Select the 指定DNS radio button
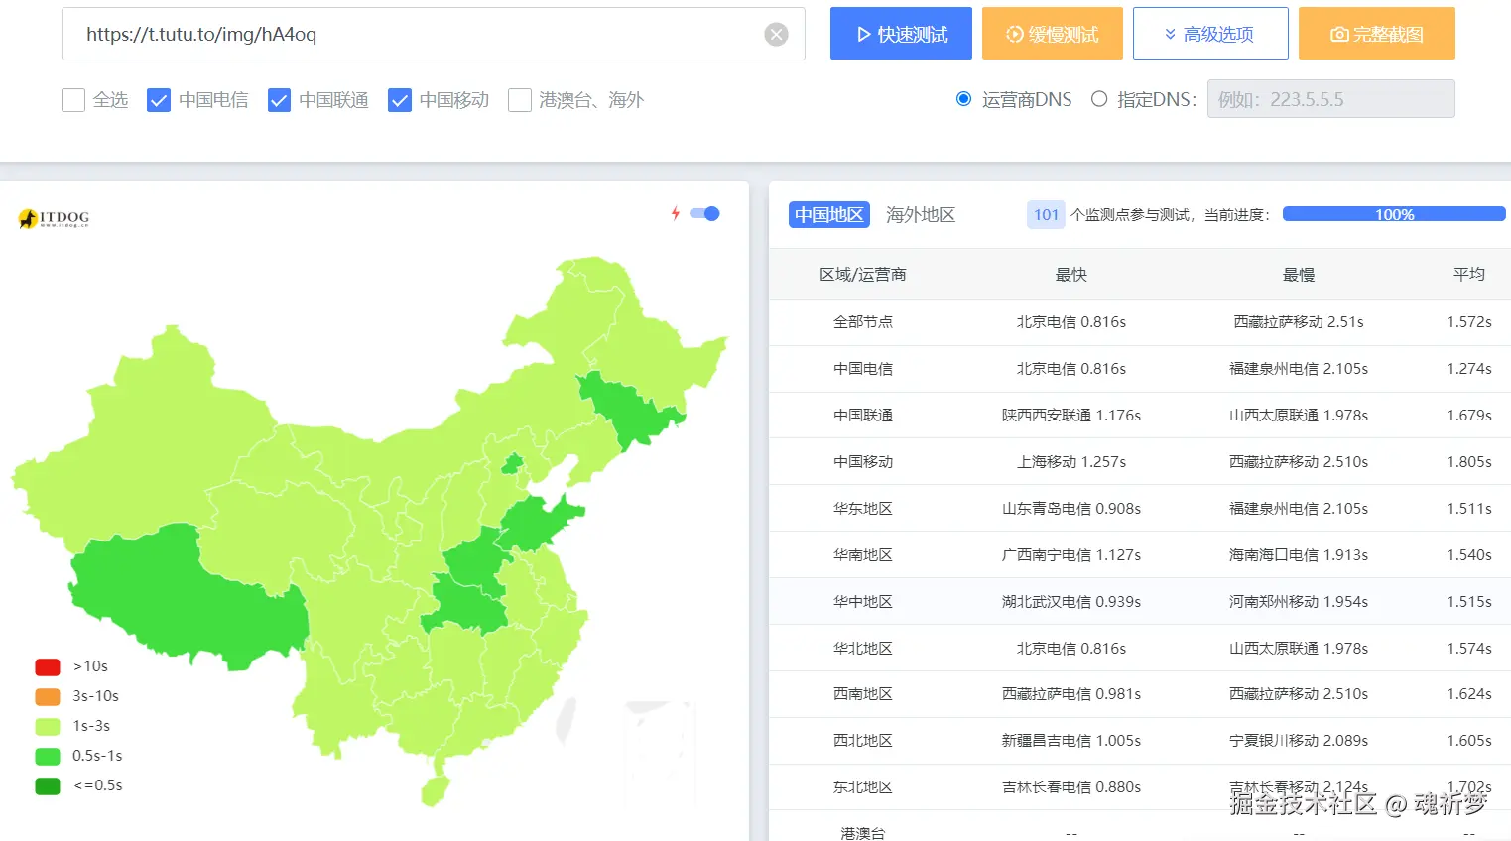This screenshot has height=841, width=1511. tap(1099, 99)
